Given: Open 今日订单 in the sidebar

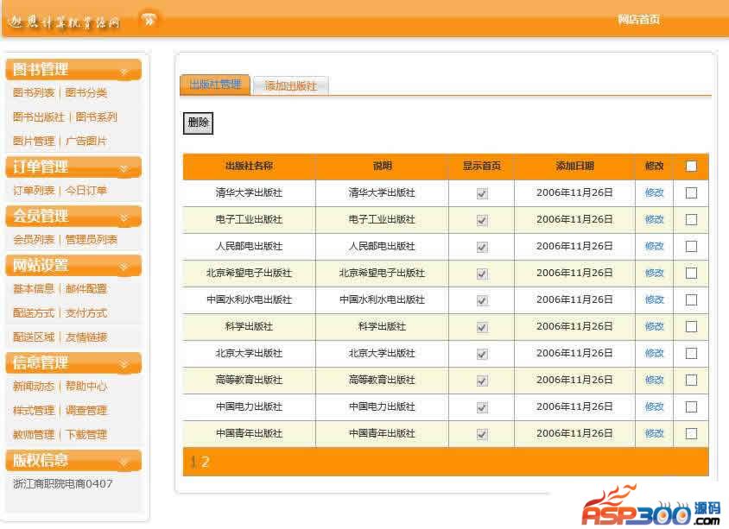Looking at the screenshot, I should [x=86, y=191].
